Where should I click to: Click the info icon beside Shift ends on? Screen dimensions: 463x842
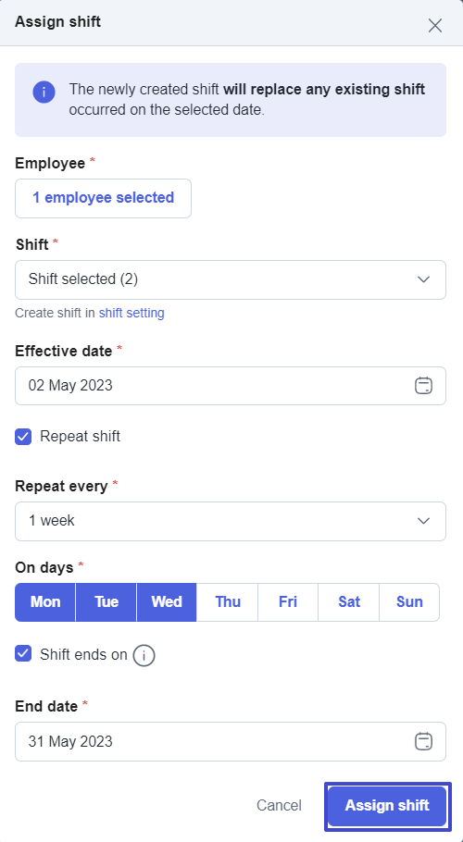coord(144,655)
